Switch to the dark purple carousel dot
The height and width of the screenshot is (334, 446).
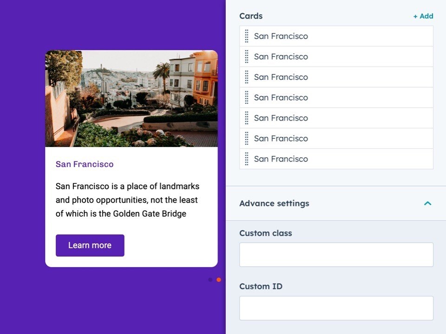pos(210,280)
